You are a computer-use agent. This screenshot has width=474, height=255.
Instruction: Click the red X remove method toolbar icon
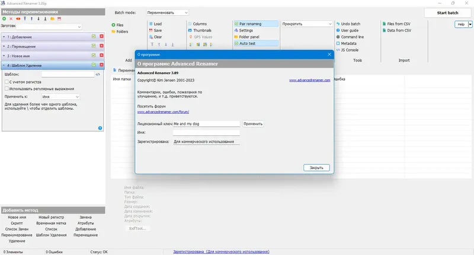(x=11, y=19)
